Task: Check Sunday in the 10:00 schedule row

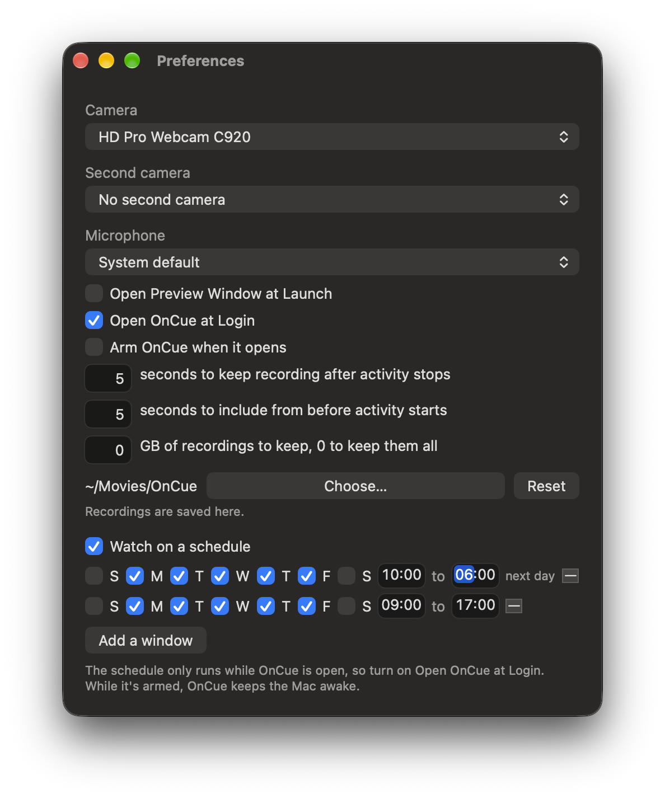Action: (x=94, y=576)
